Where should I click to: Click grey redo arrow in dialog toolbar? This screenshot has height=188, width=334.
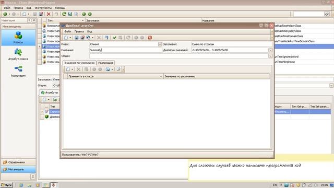point(128,38)
